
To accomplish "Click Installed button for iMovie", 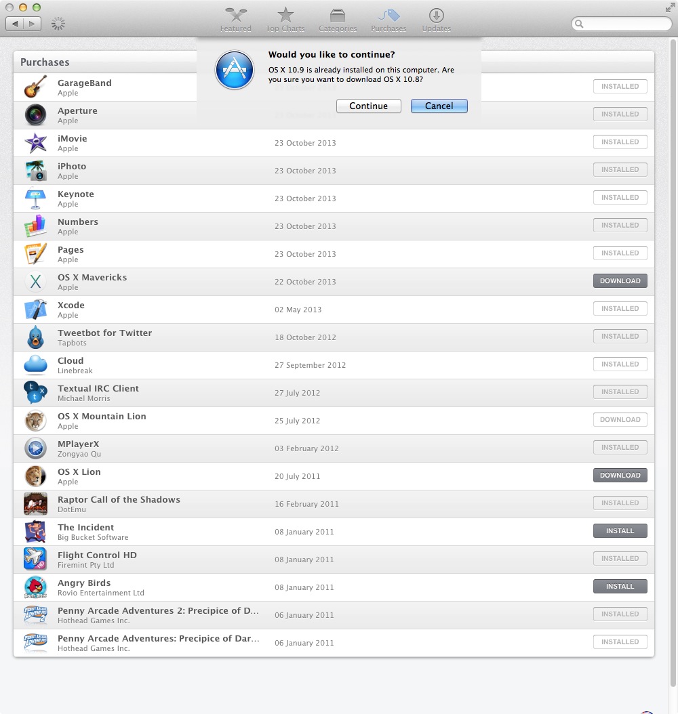I will pyautogui.click(x=620, y=142).
